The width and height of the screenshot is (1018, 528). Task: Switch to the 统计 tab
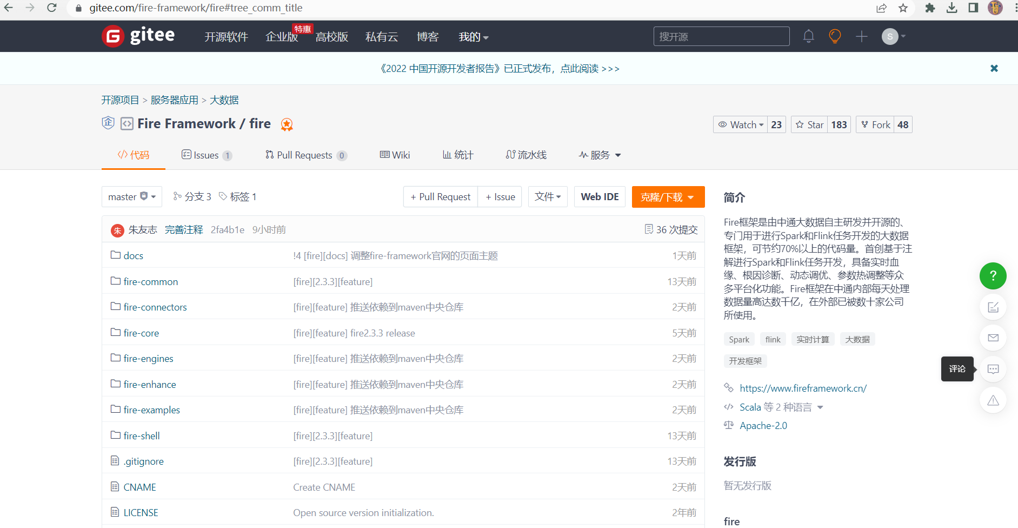(458, 155)
